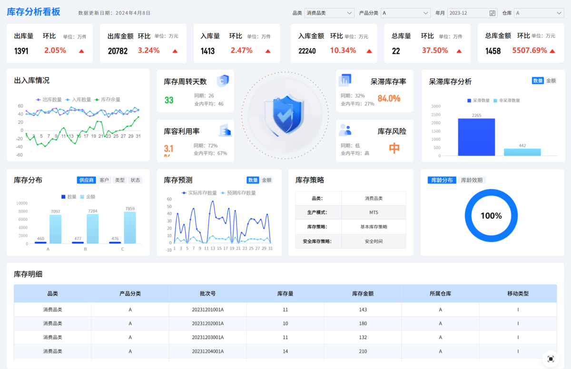Open the 品类 dropdown showing 消费品类
571x369 pixels.
pyautogui.click(x=329, y=13)
